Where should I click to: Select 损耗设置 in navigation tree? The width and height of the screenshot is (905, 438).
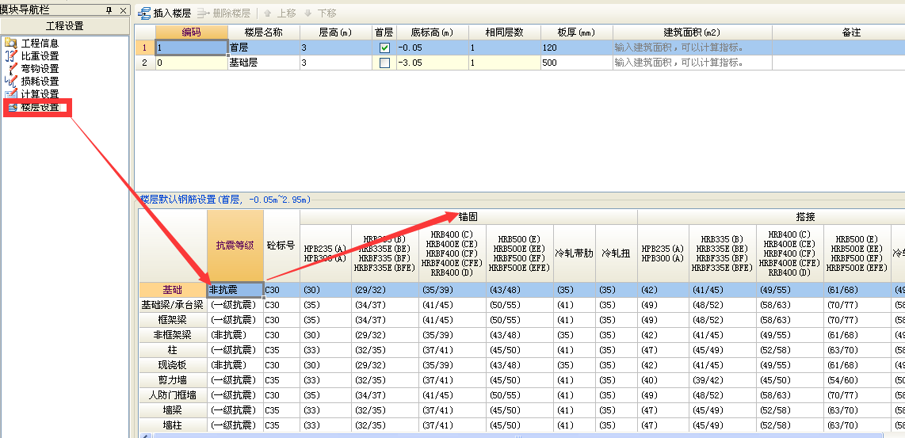click(40, 82)
